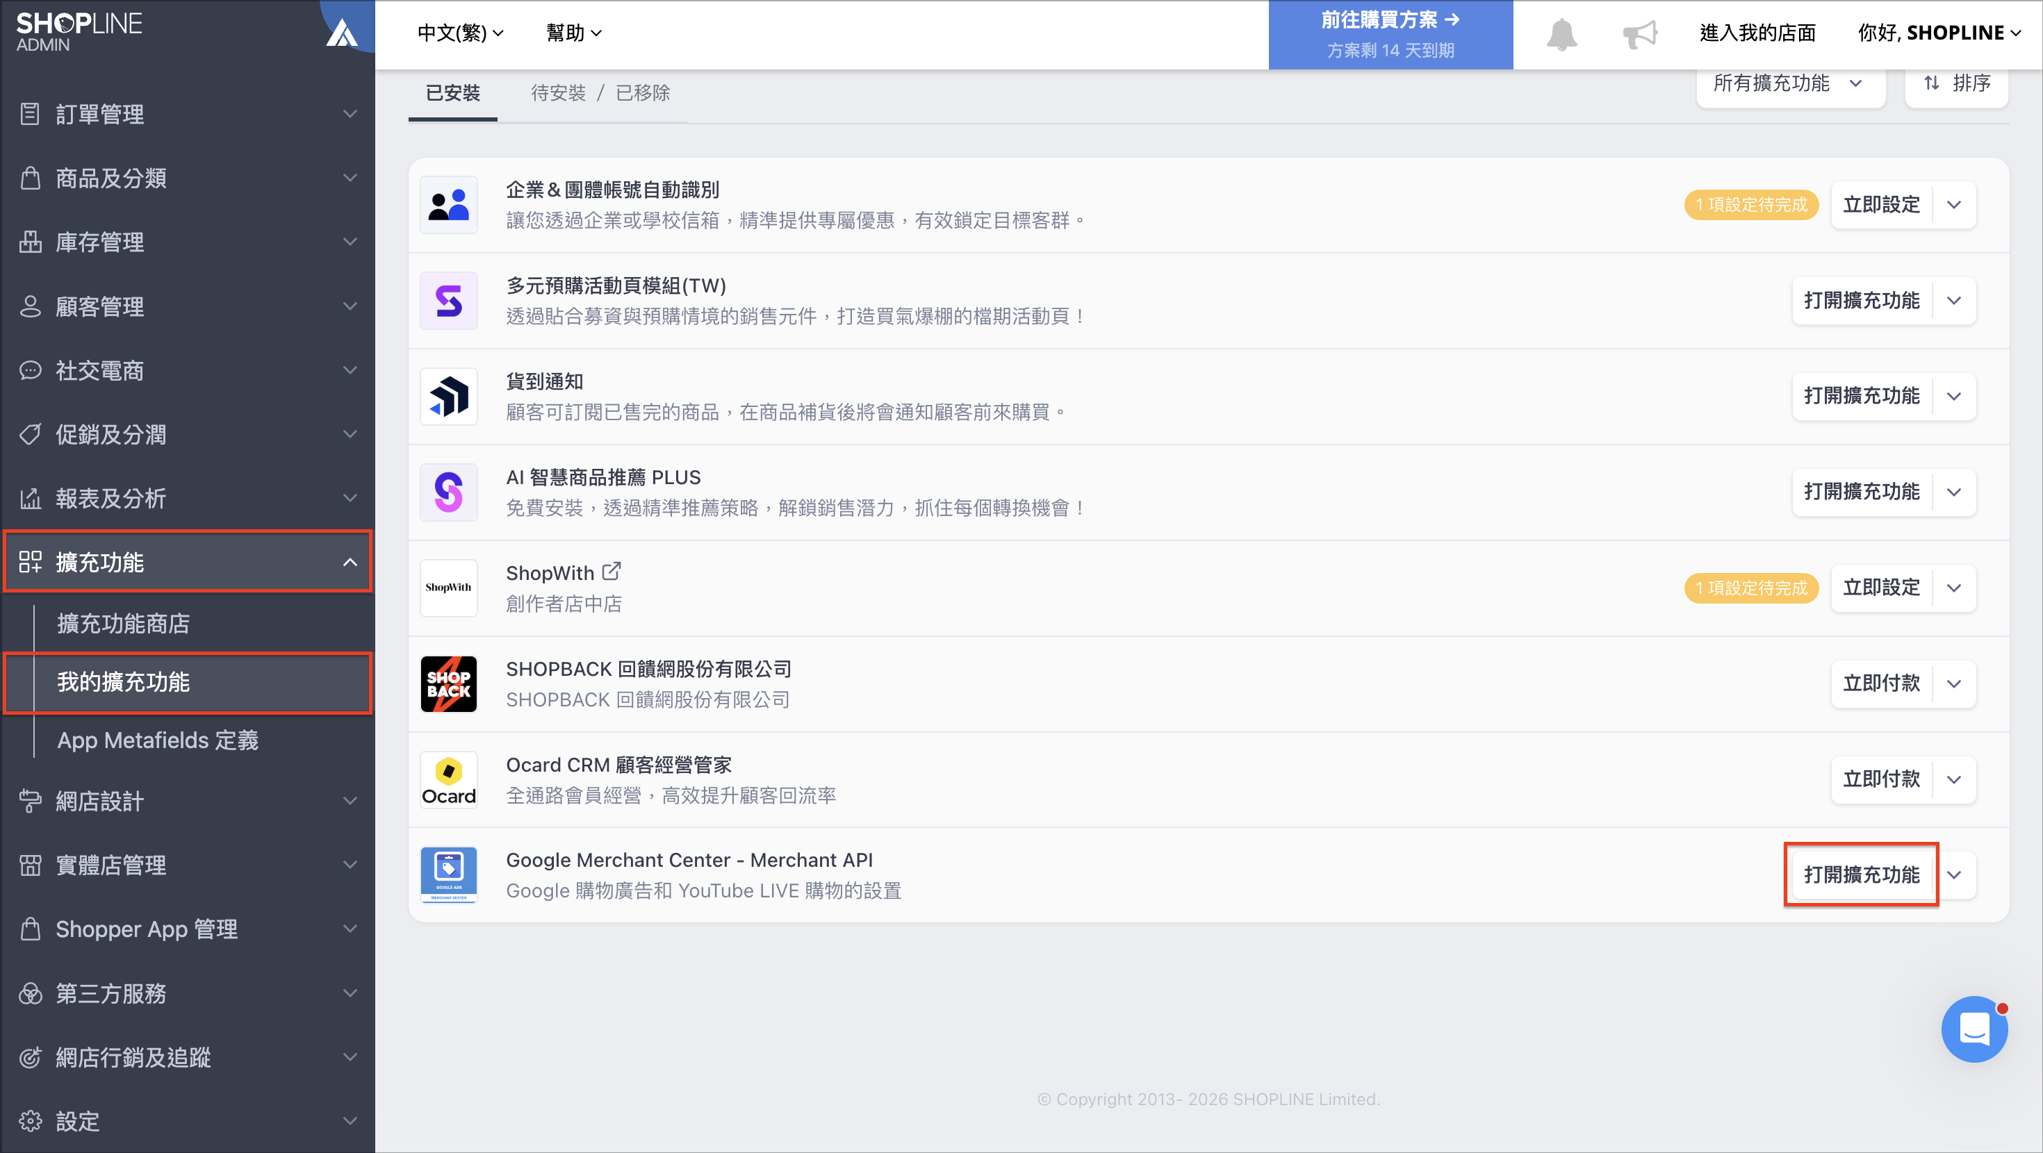
Task: Click the 網店行銷及追蹤 target icon
Action: [30, 1057]
